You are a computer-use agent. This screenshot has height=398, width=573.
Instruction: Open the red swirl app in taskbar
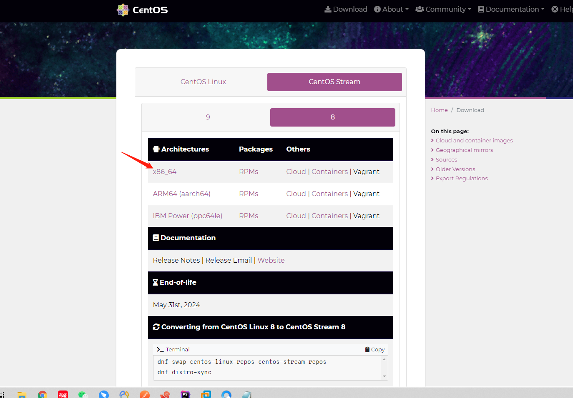click(x=165, y=394)
